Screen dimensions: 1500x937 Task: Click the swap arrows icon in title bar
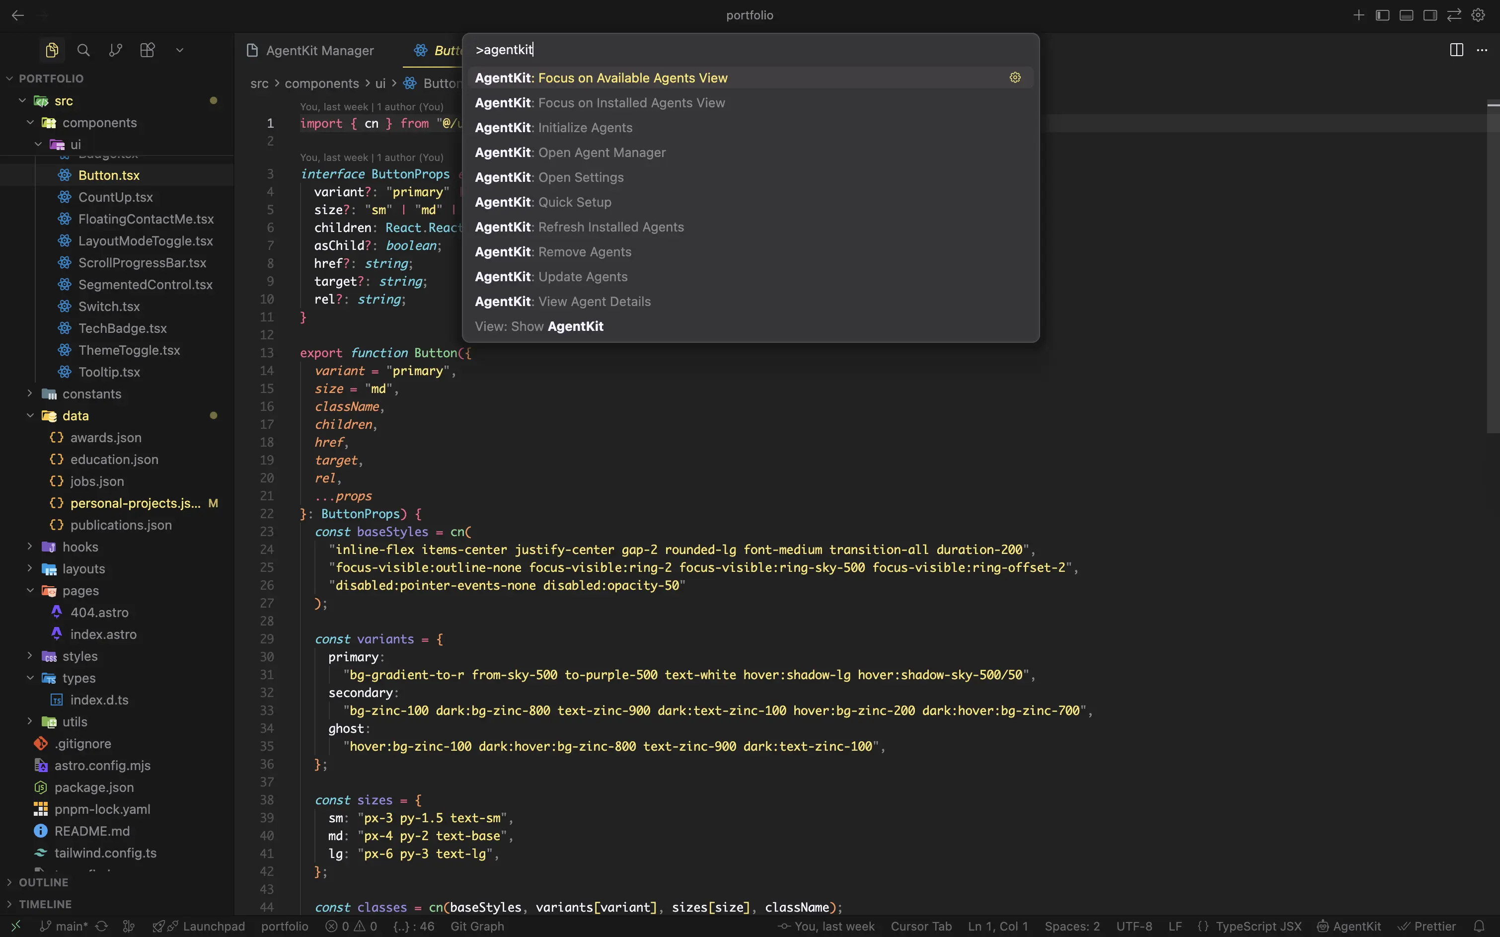click(x=1454, y=15)
